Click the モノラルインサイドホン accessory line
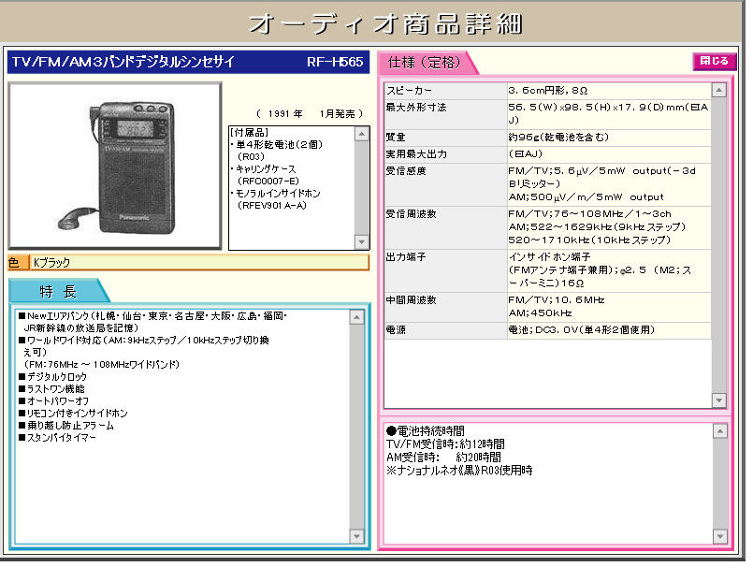Viewport: 753px width, 567px height. pos(275,193)
